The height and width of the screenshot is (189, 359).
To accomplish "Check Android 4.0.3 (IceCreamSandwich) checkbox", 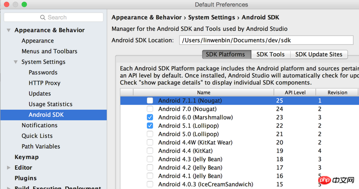I will coord(150,184).
